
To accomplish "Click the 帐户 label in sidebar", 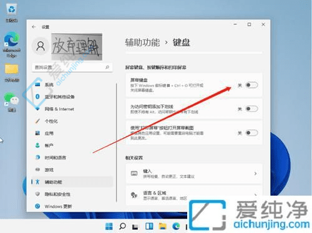I will [49, 145].
